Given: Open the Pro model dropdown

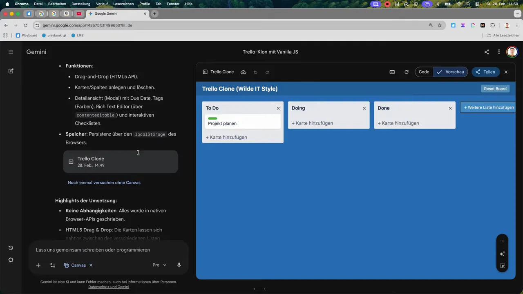Looking at the screenshot, I should [159, 265].
